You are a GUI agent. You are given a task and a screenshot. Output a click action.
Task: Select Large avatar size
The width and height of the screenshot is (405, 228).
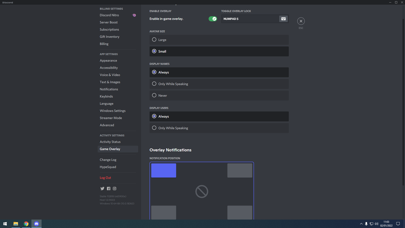click(219, 40)
